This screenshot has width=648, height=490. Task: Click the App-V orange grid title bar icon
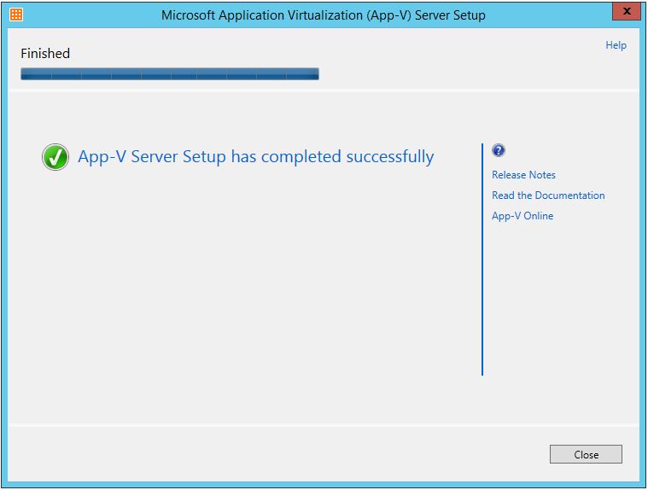click(16, 15)
